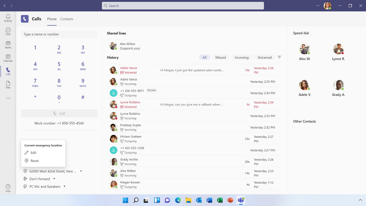Select Pradeep Gupta incoming call
The width and height of the screenshot is (366, 206).
(x=194, y=127)
